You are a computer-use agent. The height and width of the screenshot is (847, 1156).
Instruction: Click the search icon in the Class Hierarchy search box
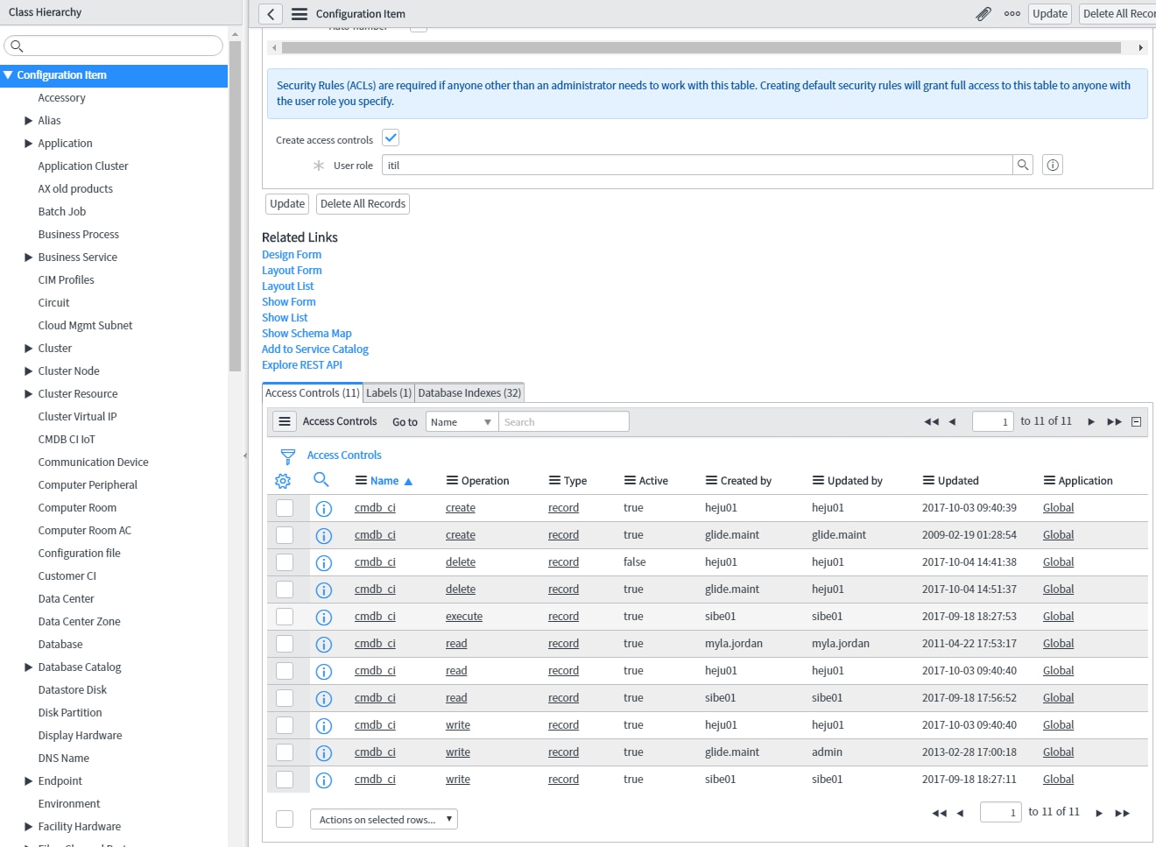tap(17, 46)
